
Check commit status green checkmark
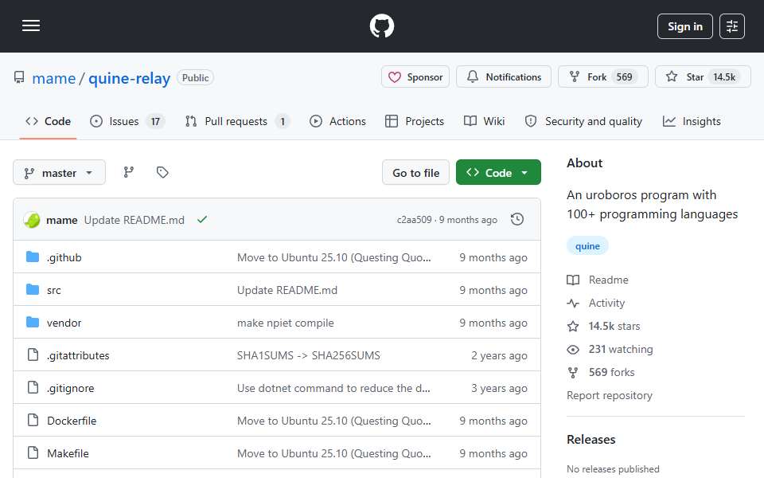201,220
